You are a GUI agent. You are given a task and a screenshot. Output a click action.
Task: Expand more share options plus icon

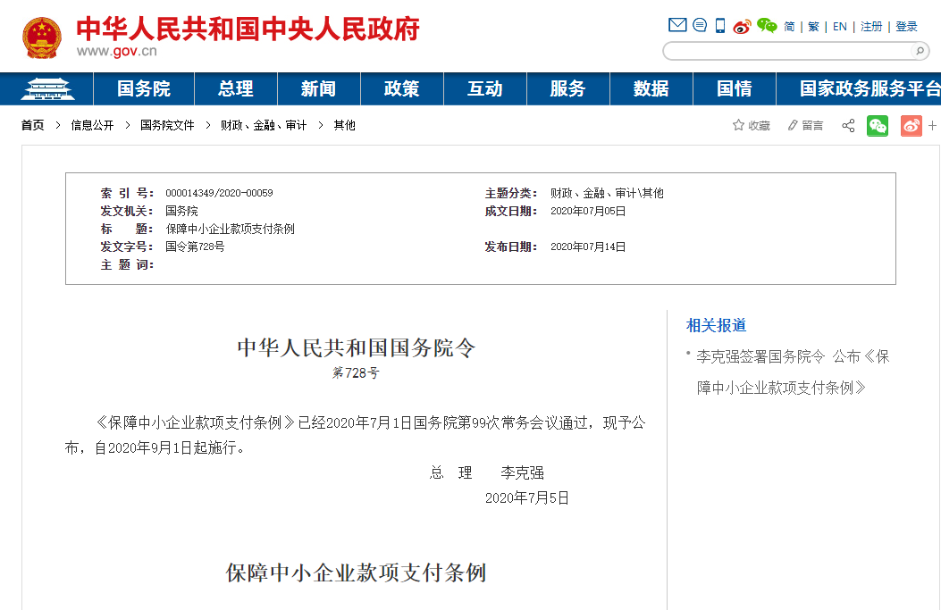tap(932, 125)
